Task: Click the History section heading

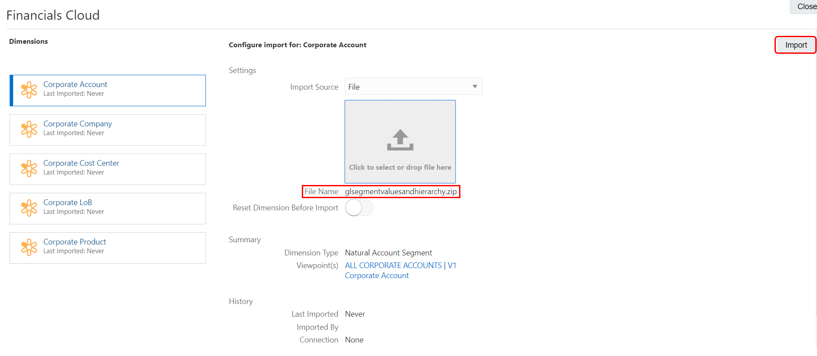Action: click(241, 301)
